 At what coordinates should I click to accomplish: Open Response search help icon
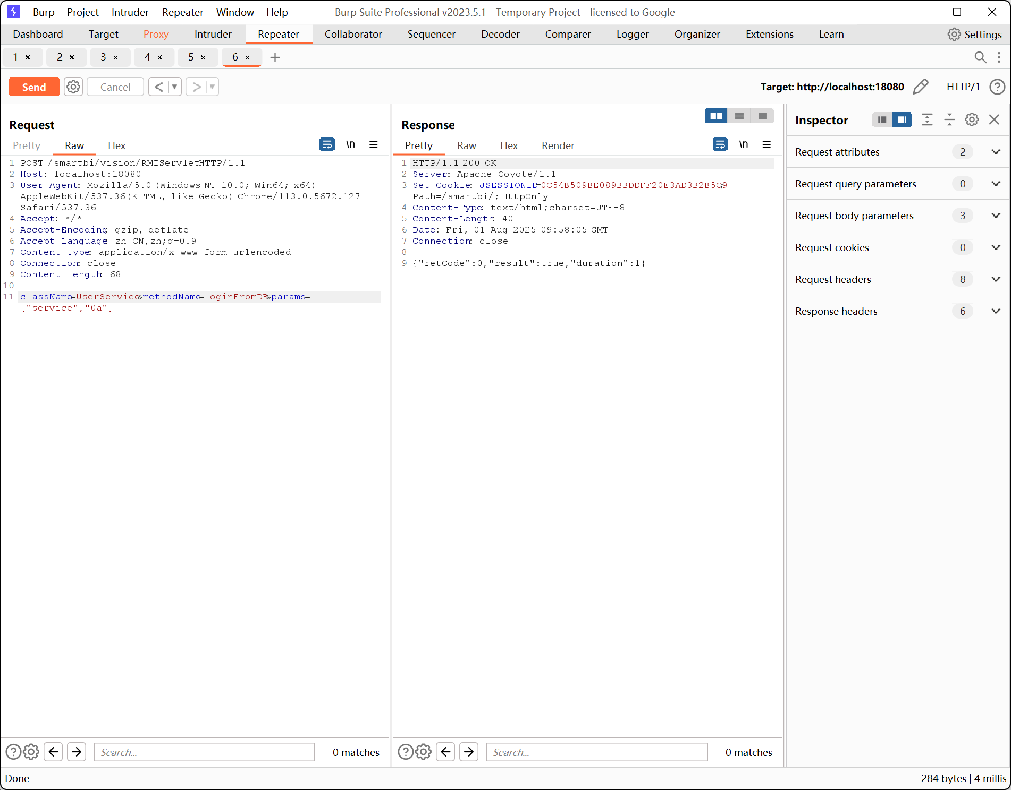pos(406,752)
